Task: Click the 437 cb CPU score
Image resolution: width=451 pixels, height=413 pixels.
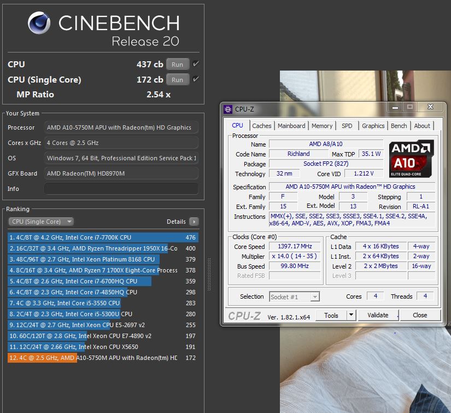Action: pyautogui.click(x=150, y=64)
